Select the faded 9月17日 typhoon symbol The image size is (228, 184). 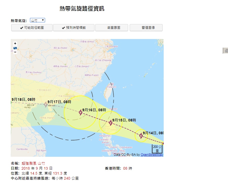pos(46,104)
